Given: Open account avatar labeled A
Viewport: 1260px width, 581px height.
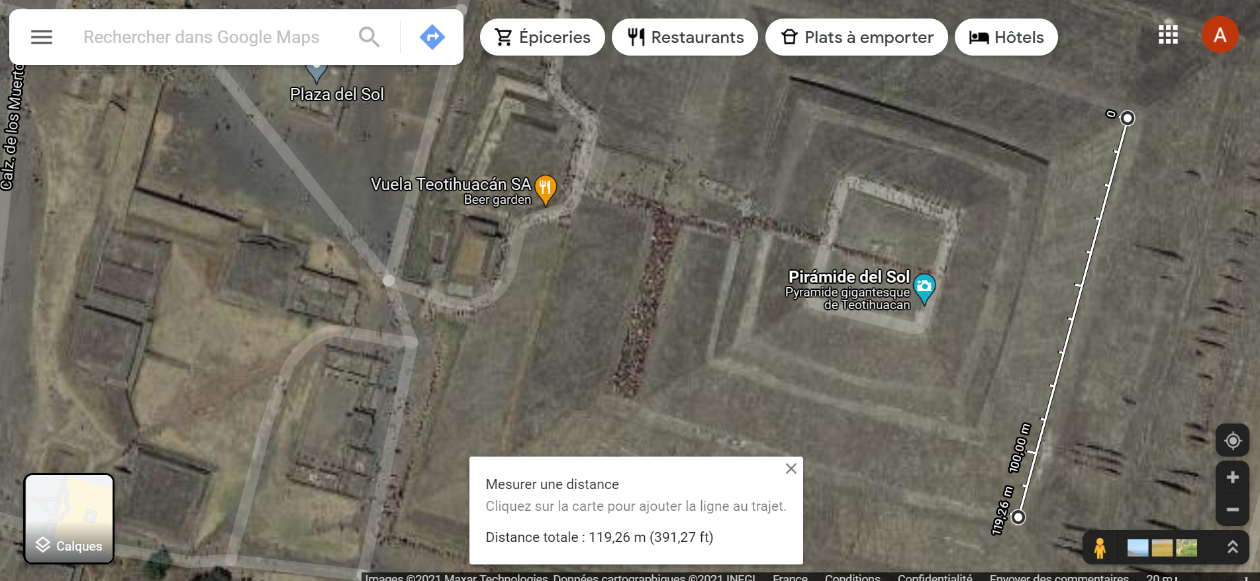Looking at the screenshot, I should pyautogui.click(x=1220, y=35).
